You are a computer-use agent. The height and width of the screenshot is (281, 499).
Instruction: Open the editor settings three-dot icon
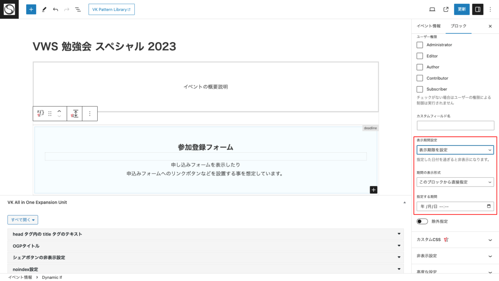[491, 9]
